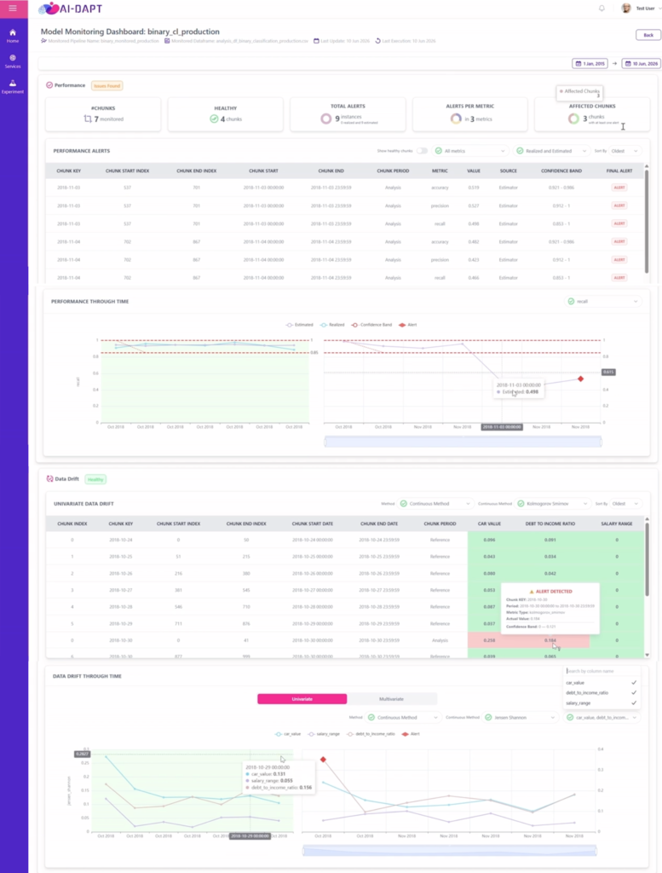
Task: Uncheck debt_to_income_ratio in column list
Action: 634,692
